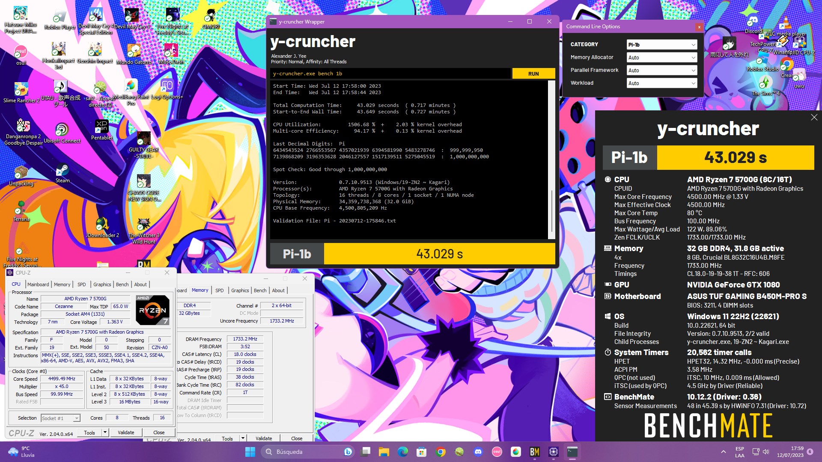
Task: Close the Command Line Options panel
Action: [x=699, y=27]
